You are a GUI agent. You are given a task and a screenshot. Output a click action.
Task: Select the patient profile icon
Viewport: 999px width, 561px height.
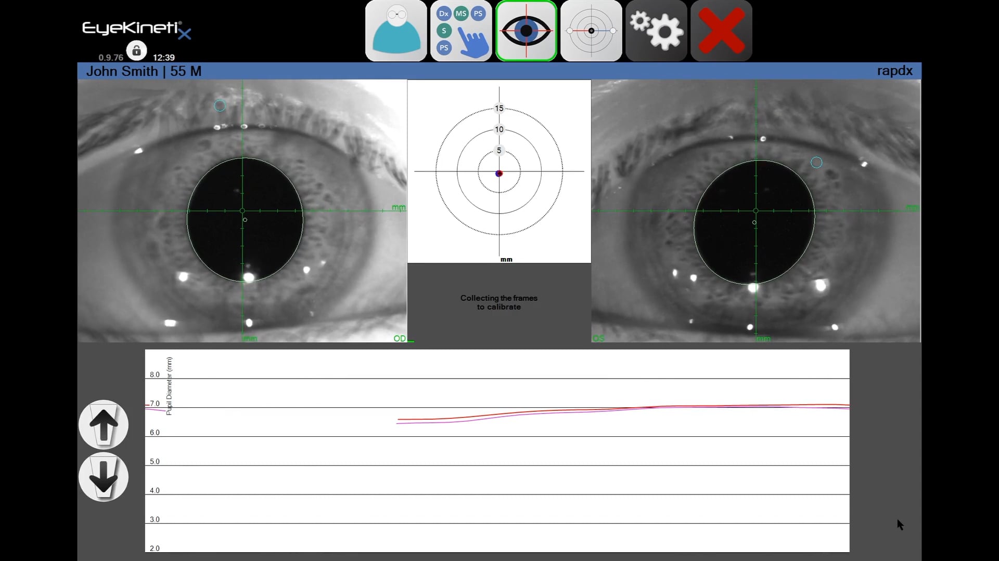396,31
